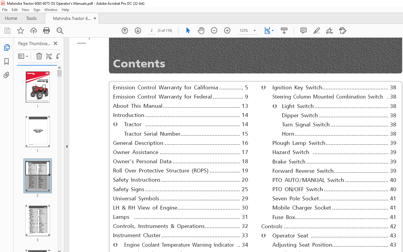
Task: Open the Sign document pen tool
Action: (x=329, y=31)
